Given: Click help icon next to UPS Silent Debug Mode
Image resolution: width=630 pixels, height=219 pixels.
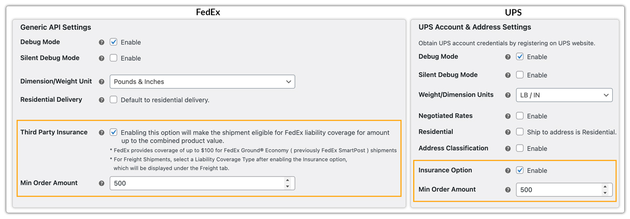Looking at the screenshot, I should click(508, 75).
